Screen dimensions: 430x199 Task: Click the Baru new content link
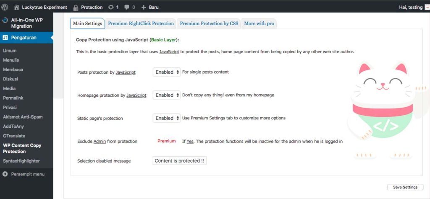(x=154, y=8)
